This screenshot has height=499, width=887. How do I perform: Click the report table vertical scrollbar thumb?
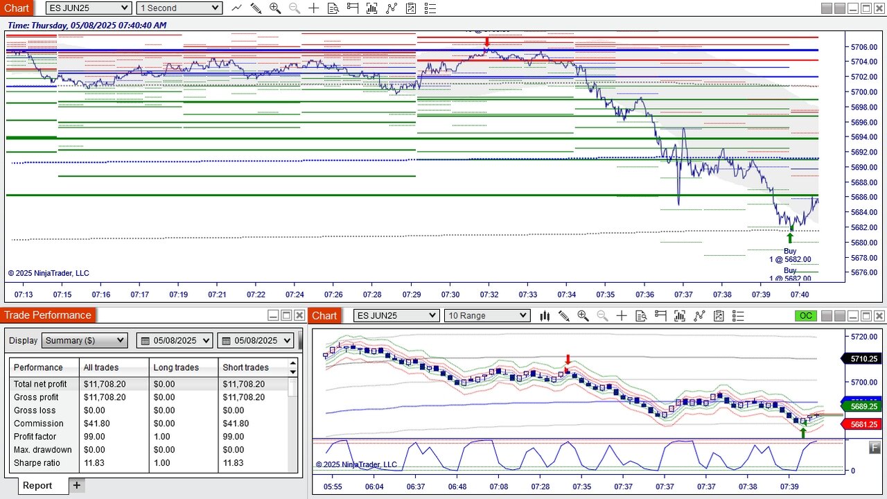(x=293, y=387)
